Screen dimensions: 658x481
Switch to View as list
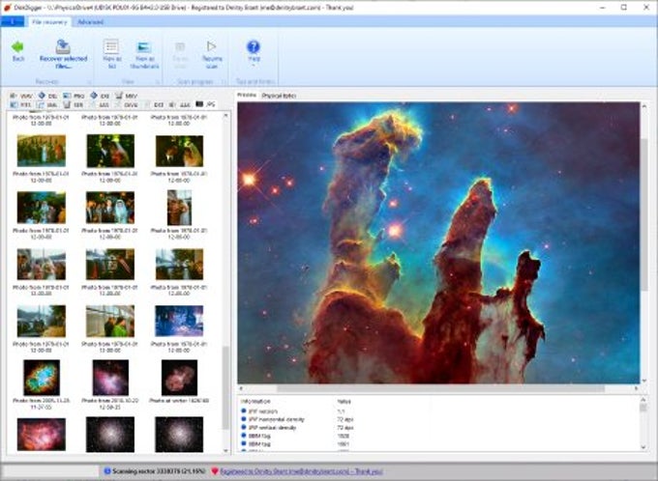coord(111,46)
